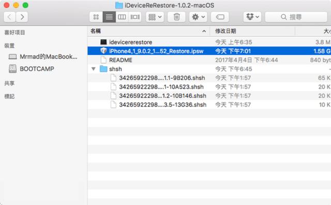This screenshot has height=205, width=331.
Task: Minimize the window with yellow button
Action: [x=16, y=5]
